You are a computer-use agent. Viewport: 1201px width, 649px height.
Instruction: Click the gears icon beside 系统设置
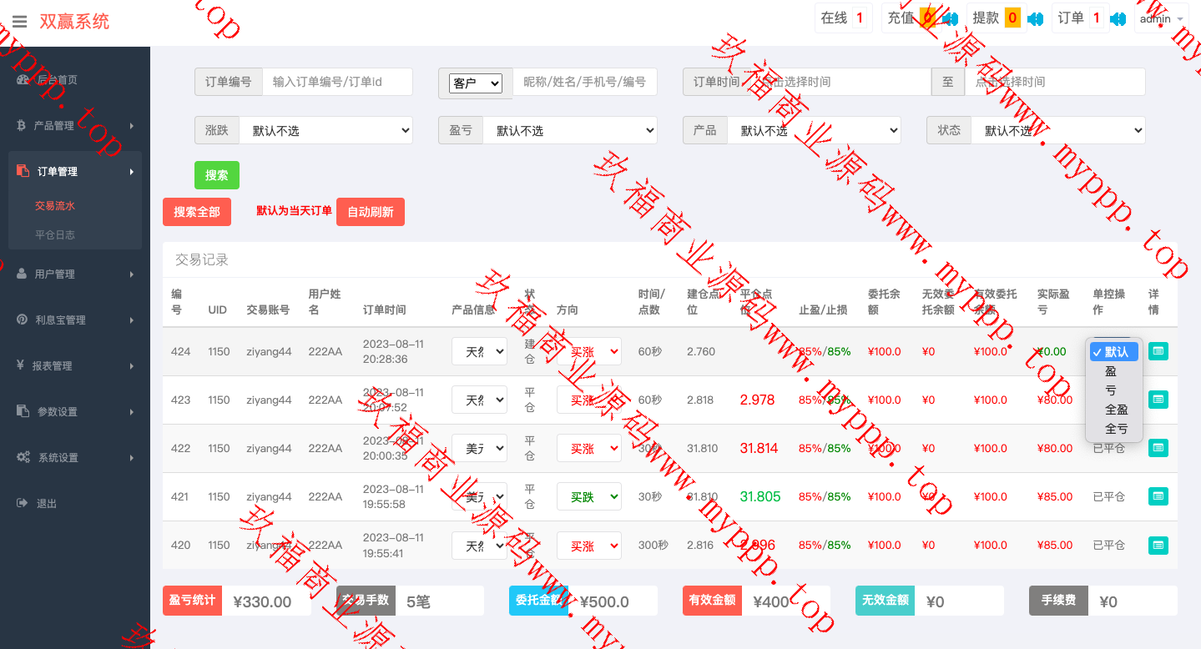pyautogui.click(x=23, y=457)
